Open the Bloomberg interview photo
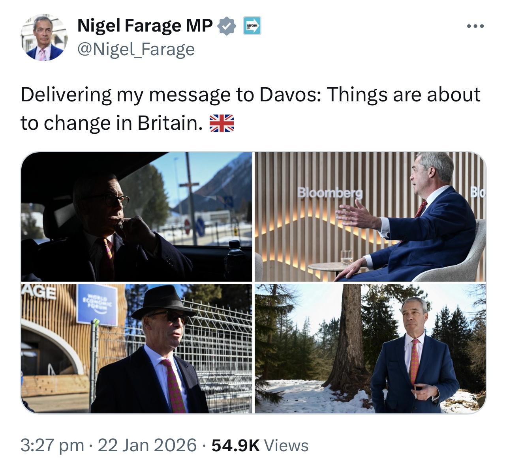Image resolution: width=507 pixels, height=469 pixels. coord(370,217)
